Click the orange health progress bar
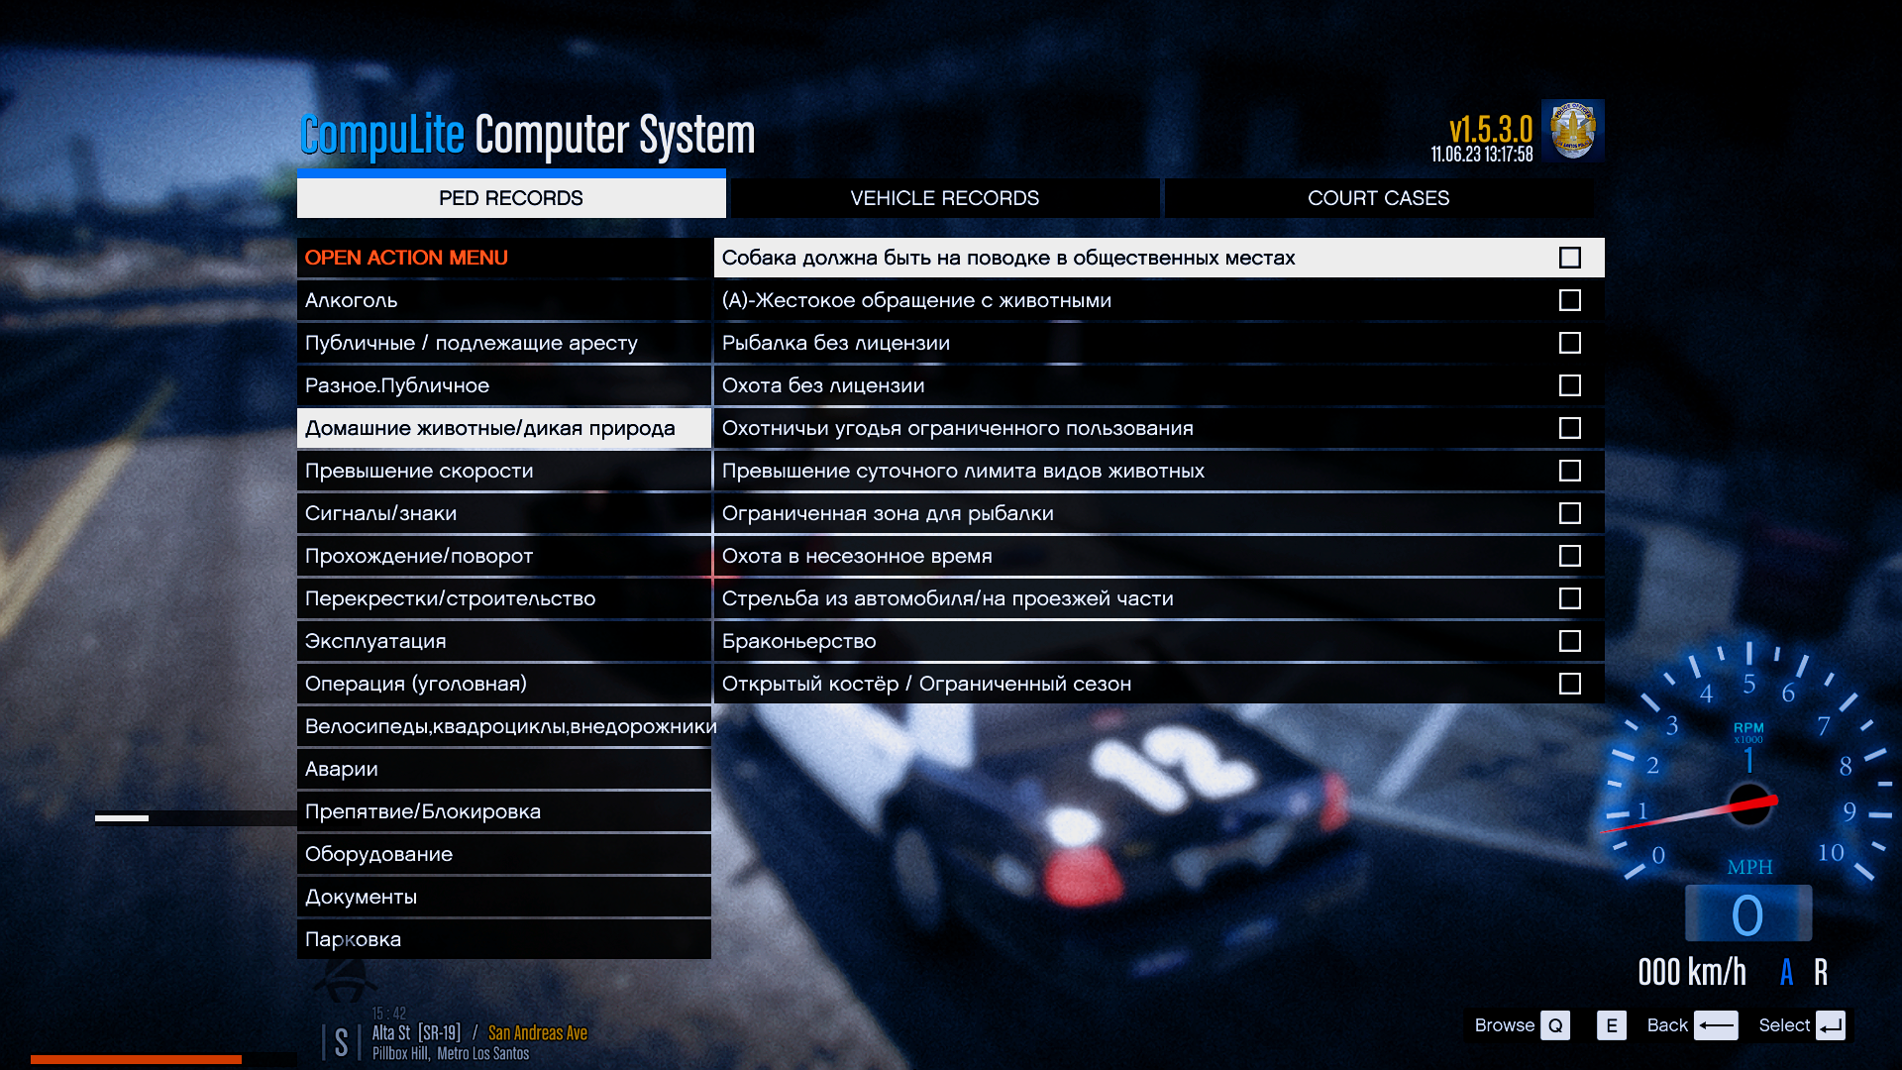 pos(136,1059)
